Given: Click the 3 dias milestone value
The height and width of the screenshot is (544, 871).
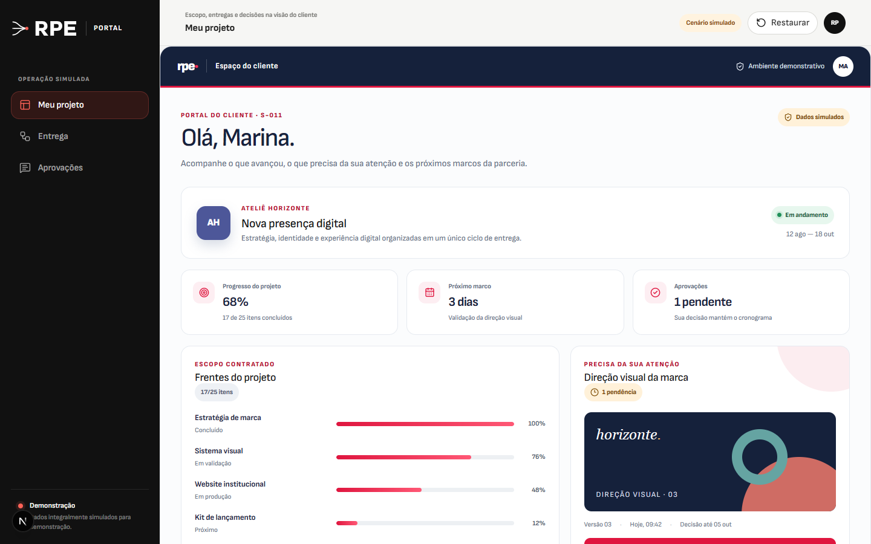Looking at the screenshot, I should click(463, 302).
